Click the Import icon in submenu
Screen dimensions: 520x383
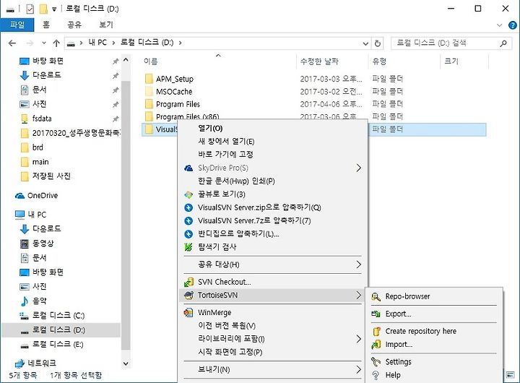coord(376,345)
